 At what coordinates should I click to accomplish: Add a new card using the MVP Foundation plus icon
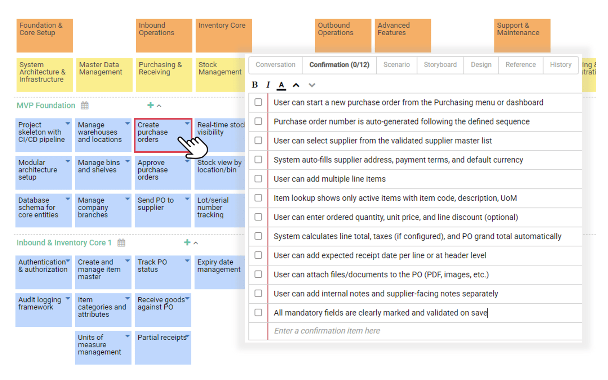click(x=150, y=105)
